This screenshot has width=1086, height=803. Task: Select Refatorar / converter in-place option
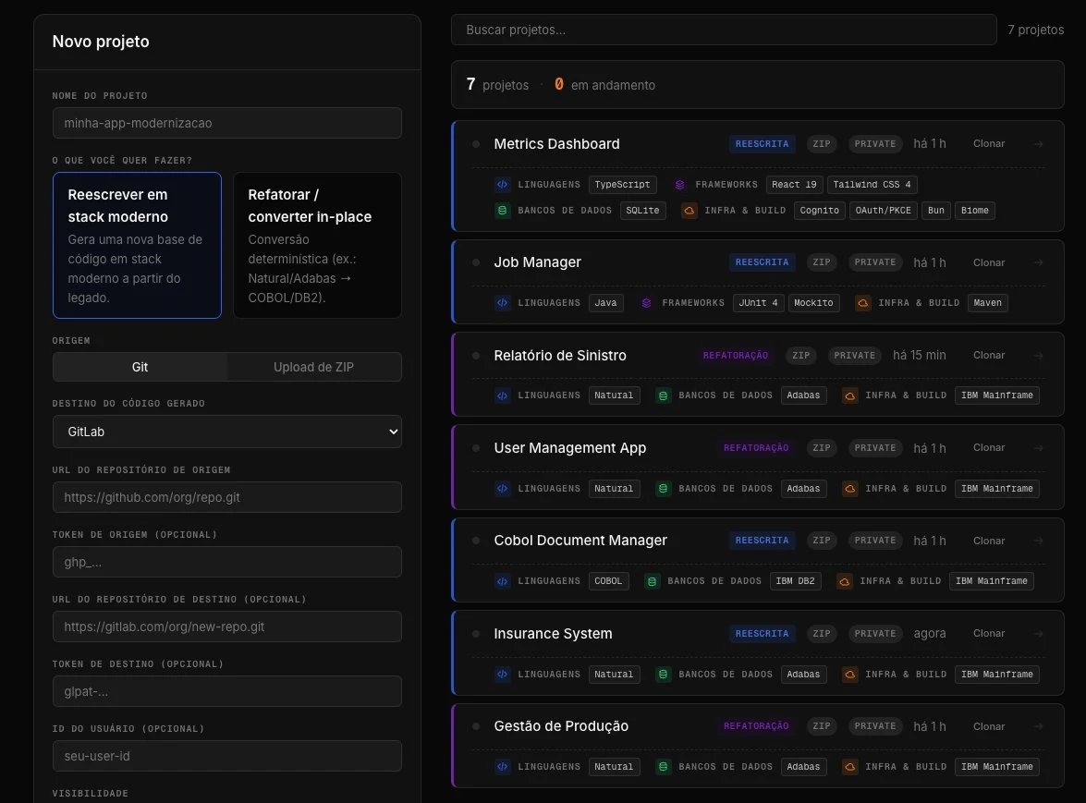tap(317, 245)
